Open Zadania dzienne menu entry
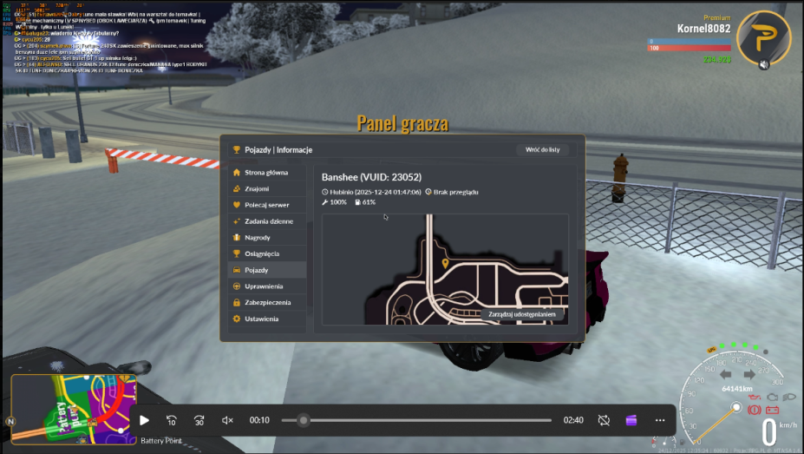The image size is (804, 454). coord(267,221)
